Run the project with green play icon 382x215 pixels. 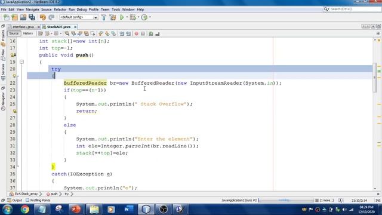[x=122, y=17]
